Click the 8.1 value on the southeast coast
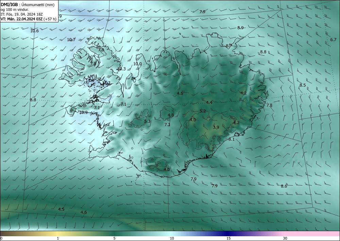The height and width of the screenshot is (241, 340). (232, 139)
